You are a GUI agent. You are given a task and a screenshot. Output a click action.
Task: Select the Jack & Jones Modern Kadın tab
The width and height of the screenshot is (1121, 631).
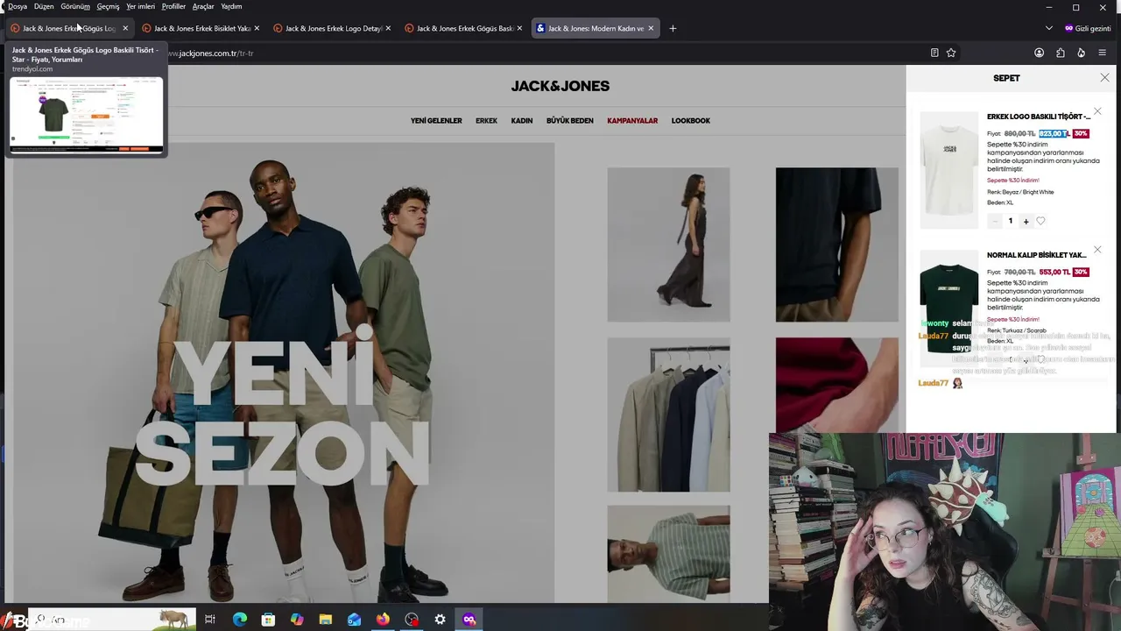click(595, 28)
